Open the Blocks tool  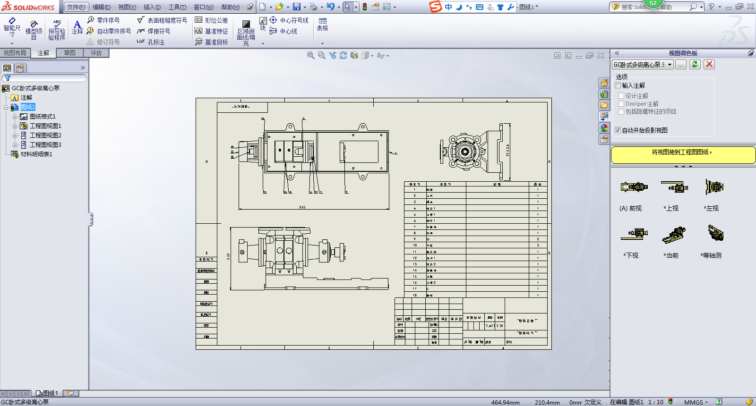263,24
